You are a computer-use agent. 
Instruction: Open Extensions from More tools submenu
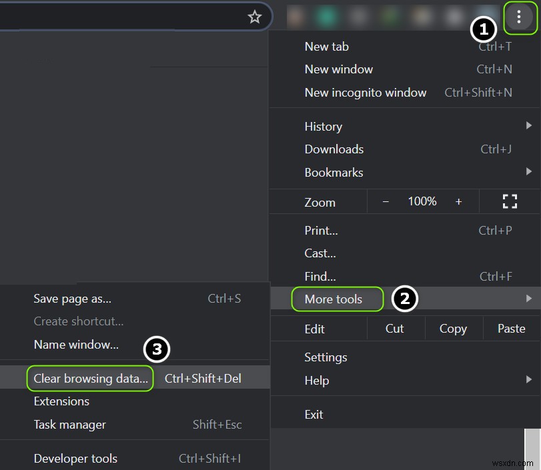click(135, 401)
